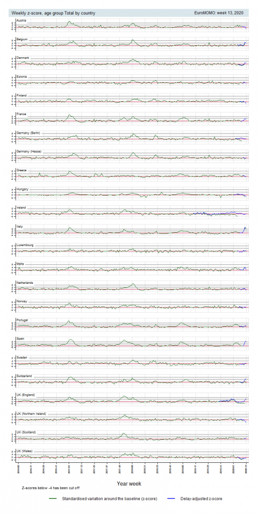Viewport: 258px width, 516px height.
Task: Click the Spain chart label
Action: pyautogui.click(x=21, y=338)
